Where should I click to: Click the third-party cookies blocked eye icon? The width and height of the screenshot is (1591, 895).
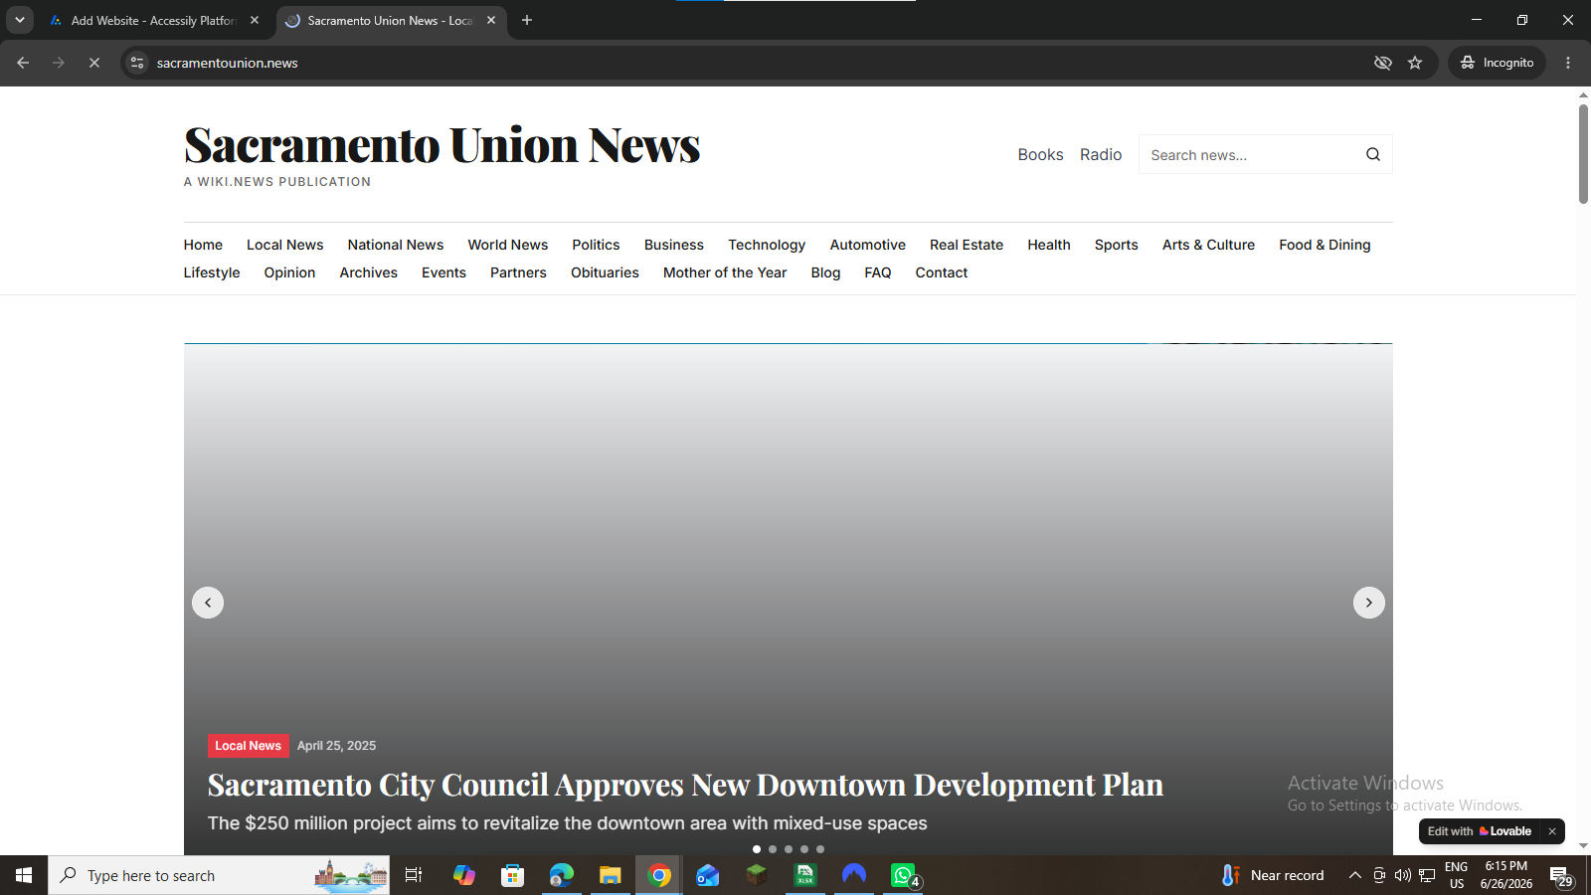point(1382,63)
